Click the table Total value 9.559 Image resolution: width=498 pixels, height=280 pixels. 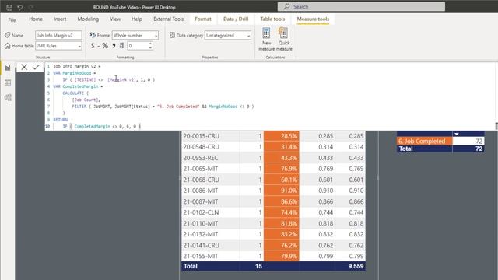coord(356,266)
